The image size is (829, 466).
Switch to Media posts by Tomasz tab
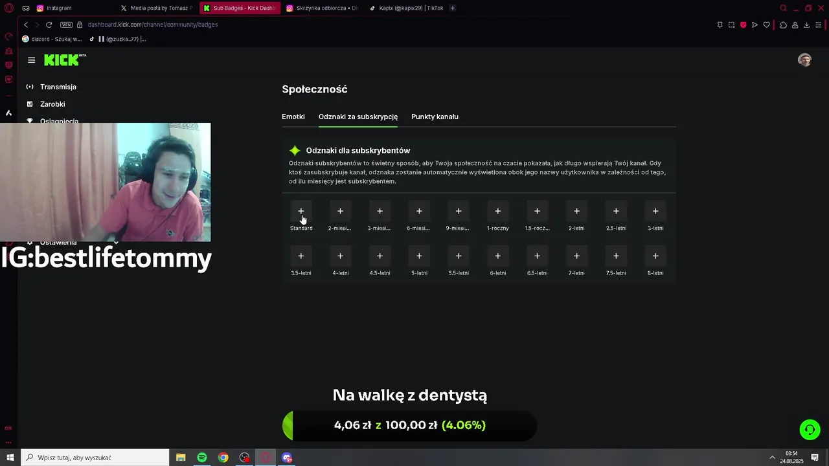click(x=157, y=8)
